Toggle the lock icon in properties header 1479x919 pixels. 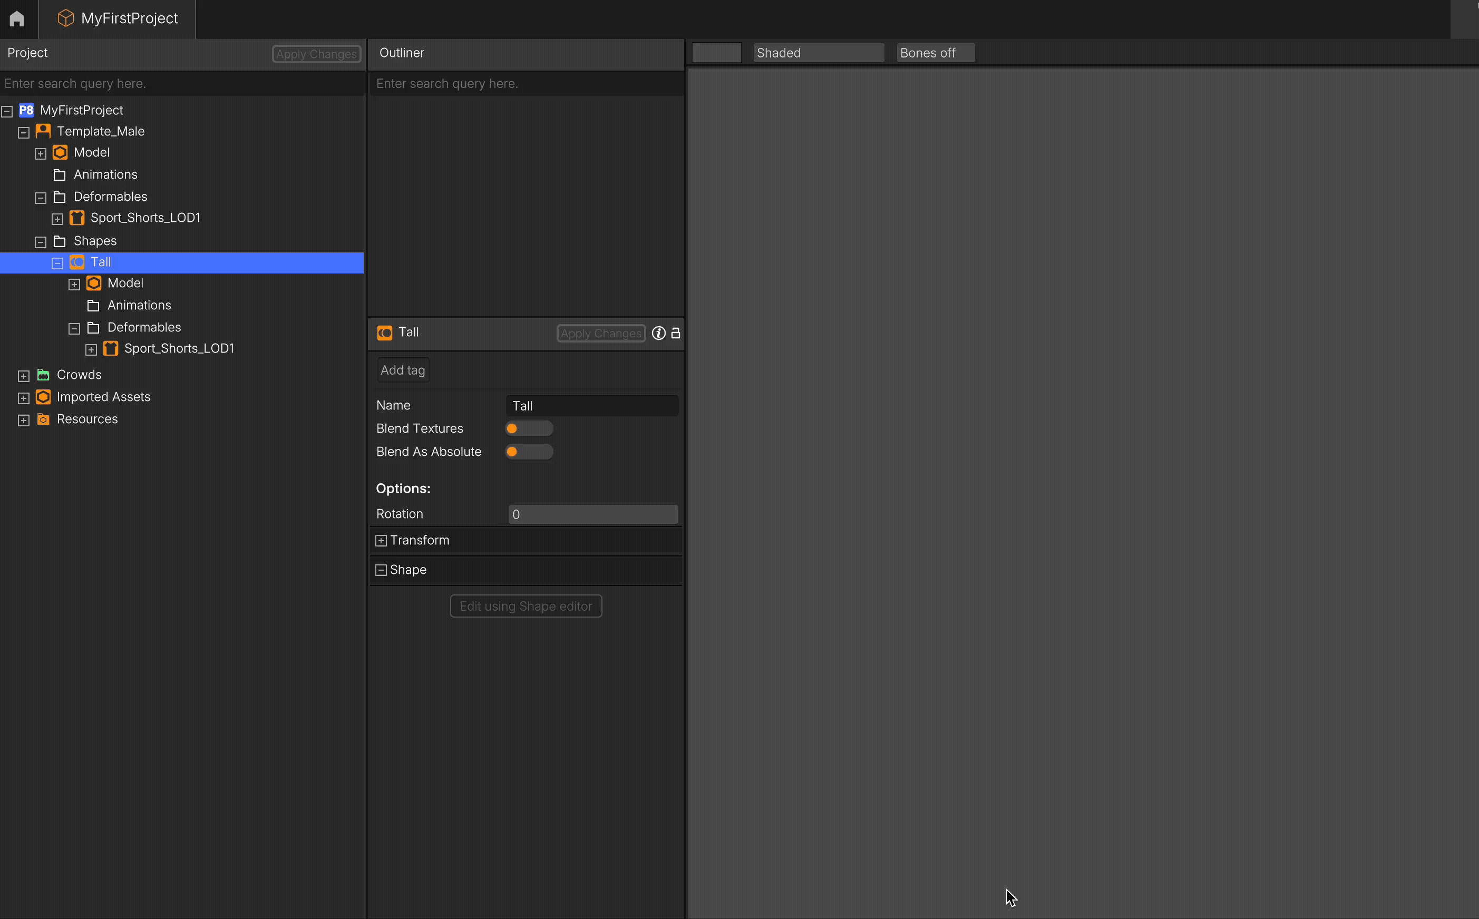tap(675, 333)
